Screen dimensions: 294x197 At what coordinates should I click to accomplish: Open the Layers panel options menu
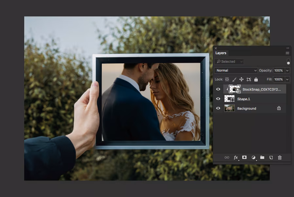tap(287, 53)
